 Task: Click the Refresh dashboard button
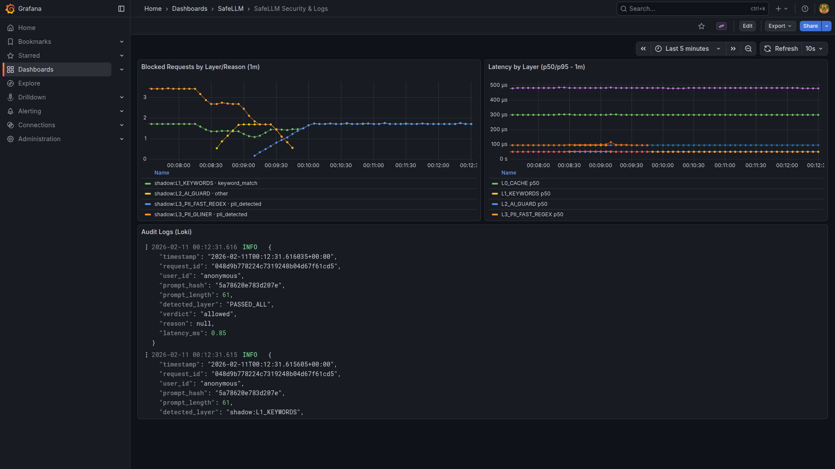(x=781, y=49)
